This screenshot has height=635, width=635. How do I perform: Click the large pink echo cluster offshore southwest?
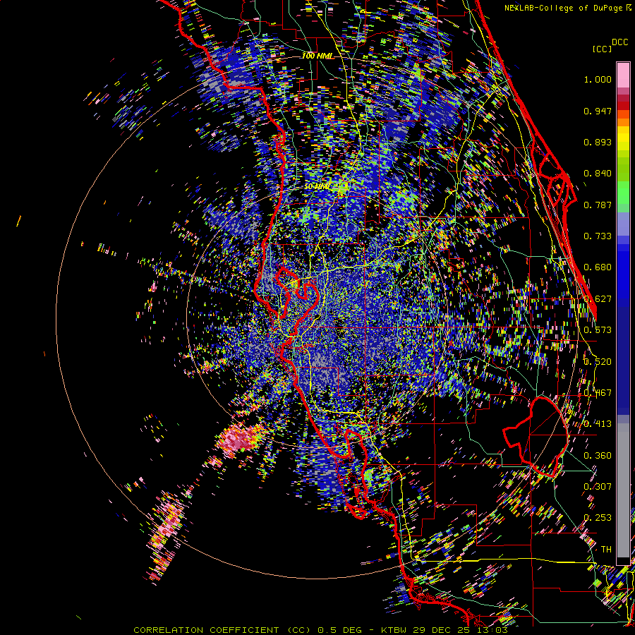click(240, 440)
